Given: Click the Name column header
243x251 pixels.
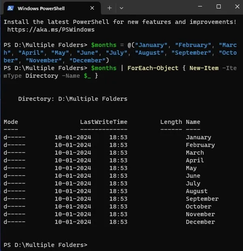Looking at the screenshot, I should coord(193,122).
